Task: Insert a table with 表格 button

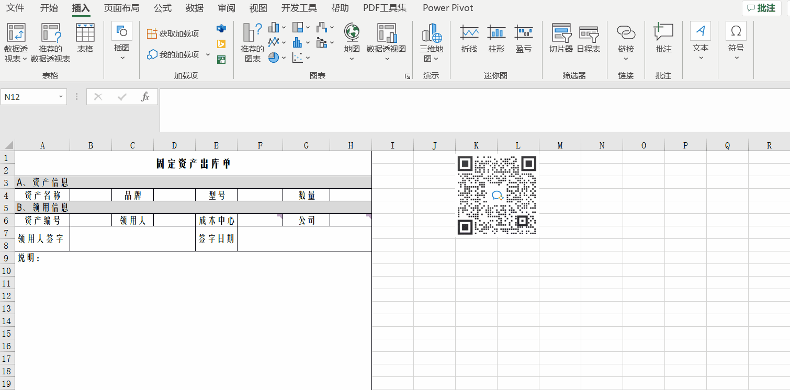Action: pos(85,38)
